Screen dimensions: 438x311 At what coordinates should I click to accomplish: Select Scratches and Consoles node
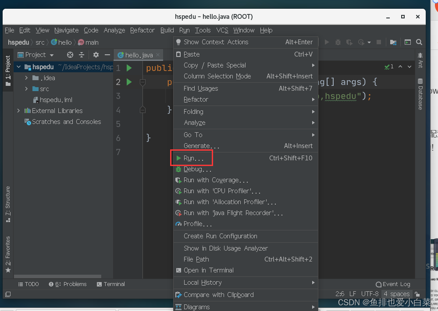(x=63, y=122)
